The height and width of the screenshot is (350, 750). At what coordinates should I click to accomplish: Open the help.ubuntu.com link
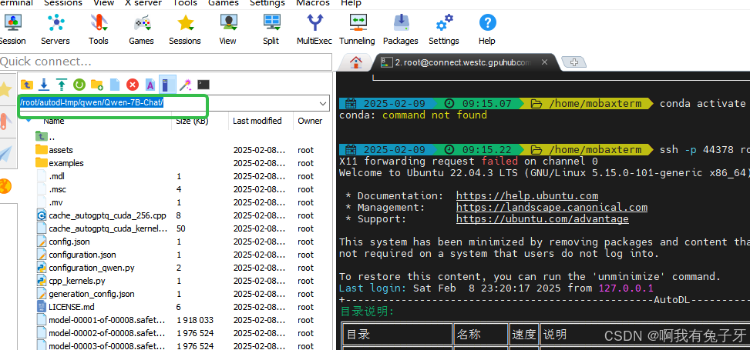pyautogui.click(x=527, y=196)
